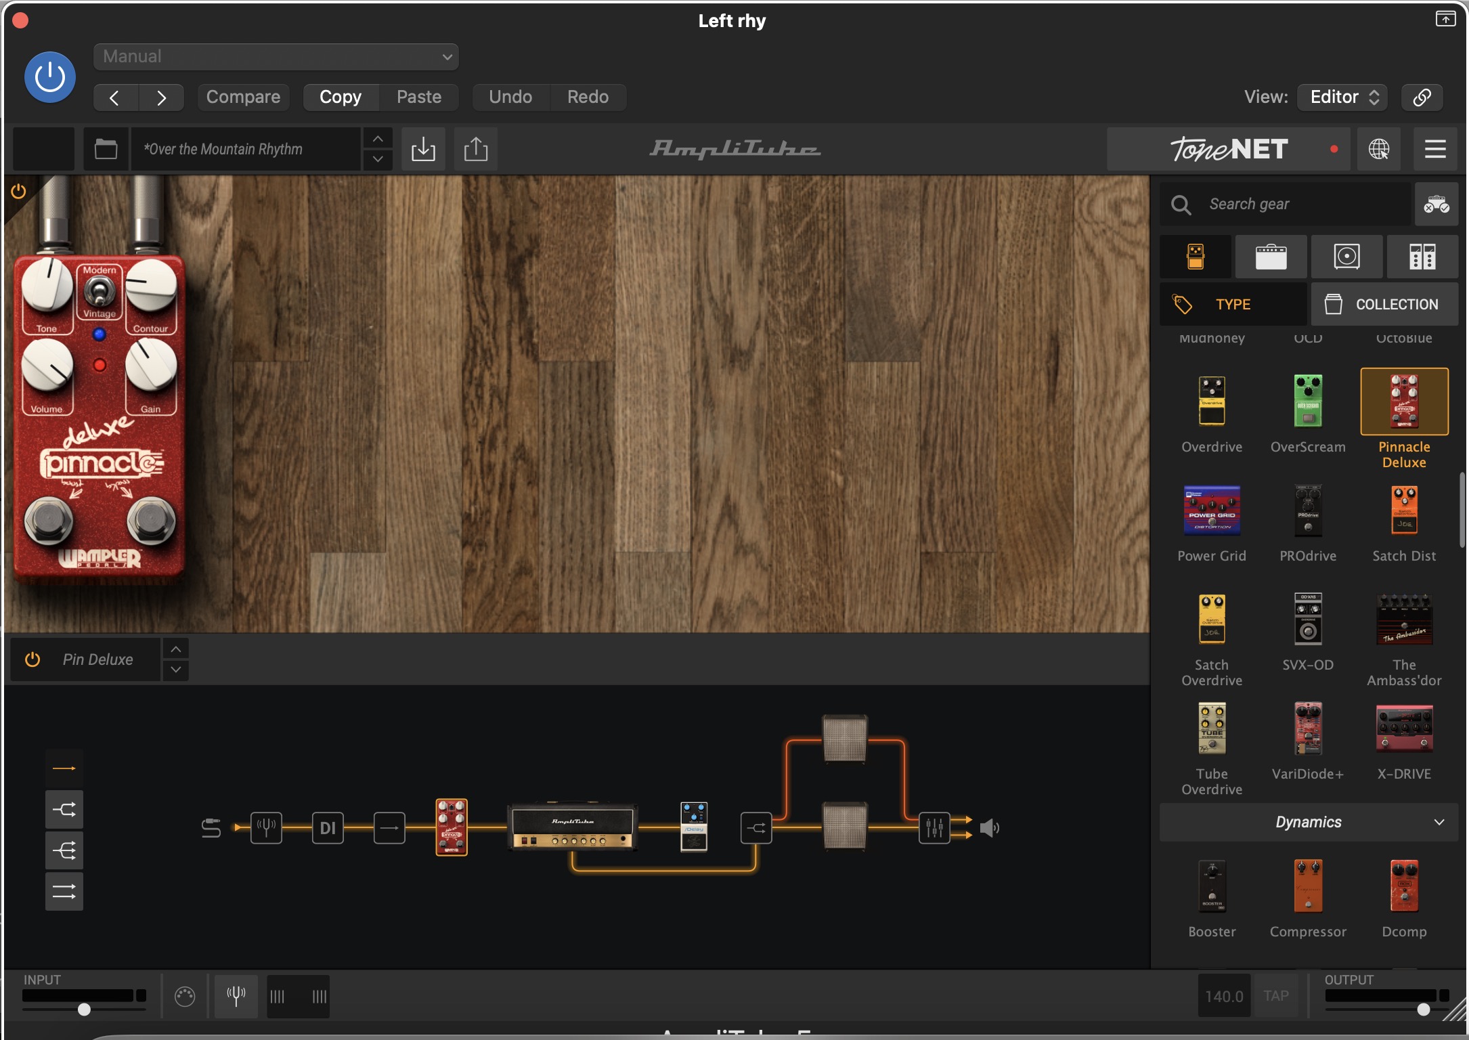Click the tuner icon in the signal chain
The image size is (1469, 1040).
click(x=266, y=827)
